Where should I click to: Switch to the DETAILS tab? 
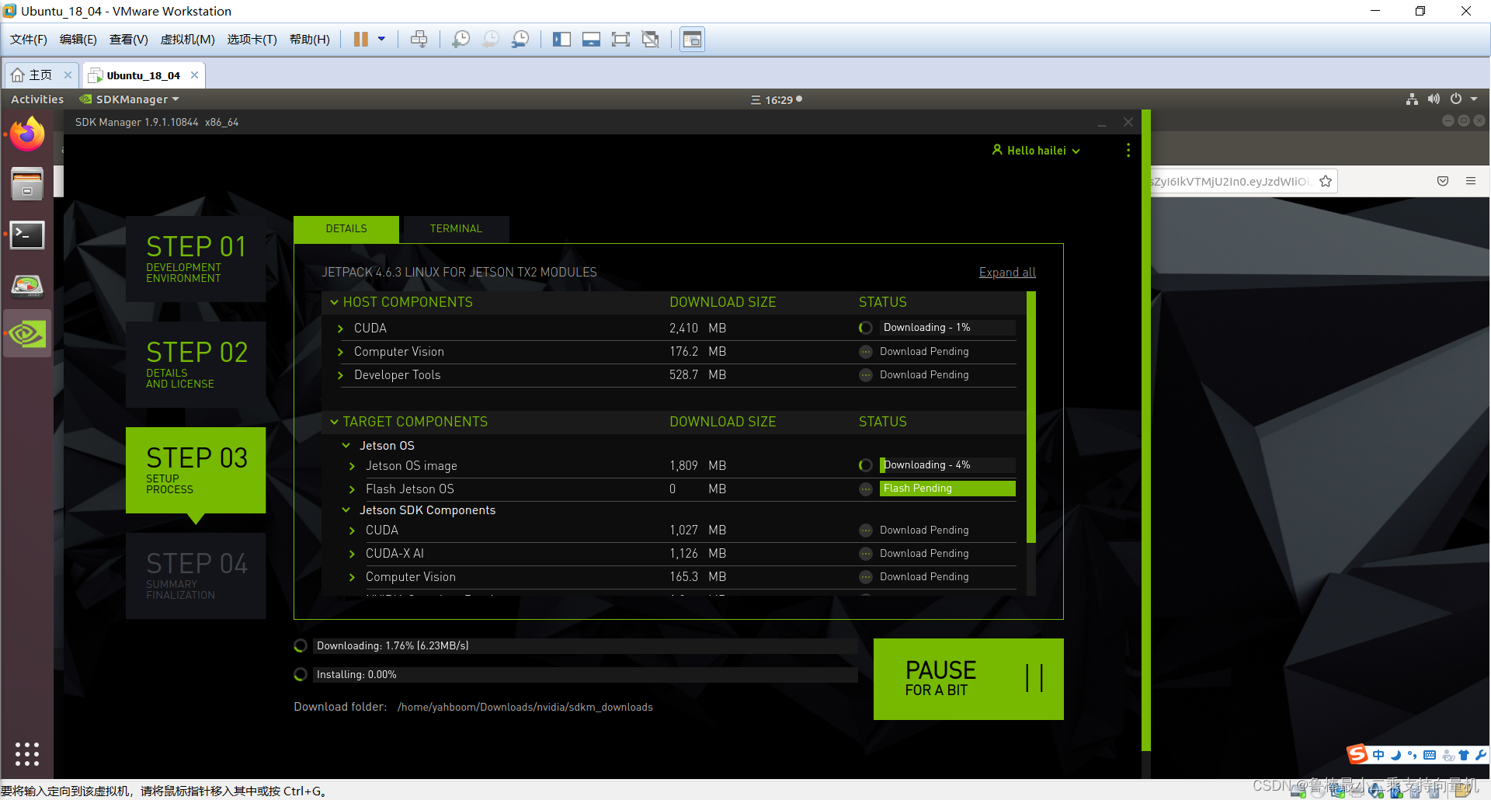point(346,229)
